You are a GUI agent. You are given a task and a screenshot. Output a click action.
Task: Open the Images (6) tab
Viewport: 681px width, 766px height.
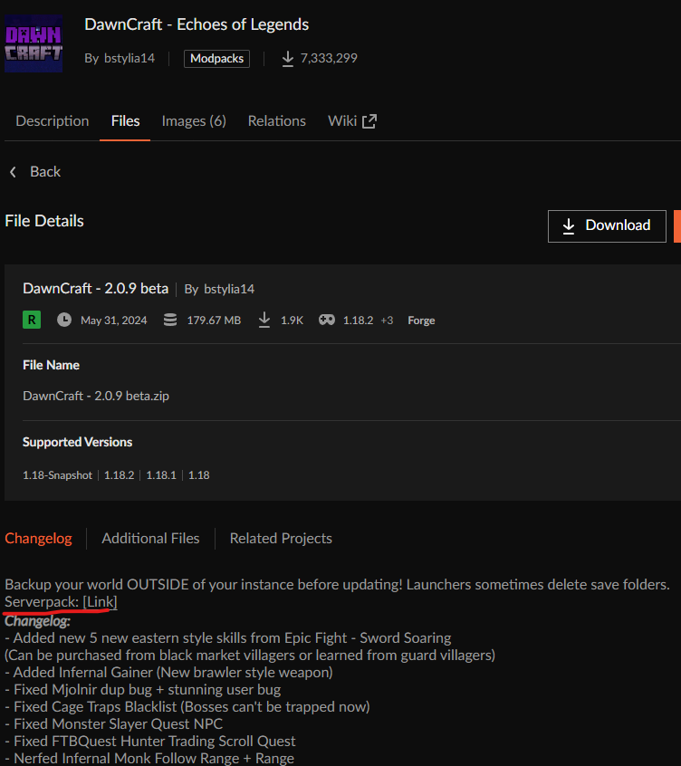(194, 121)
